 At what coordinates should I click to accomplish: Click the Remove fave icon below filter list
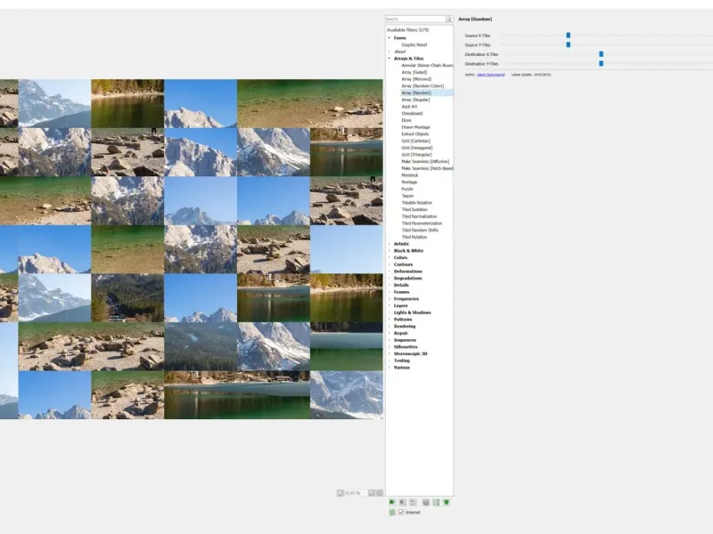(412, 502)
